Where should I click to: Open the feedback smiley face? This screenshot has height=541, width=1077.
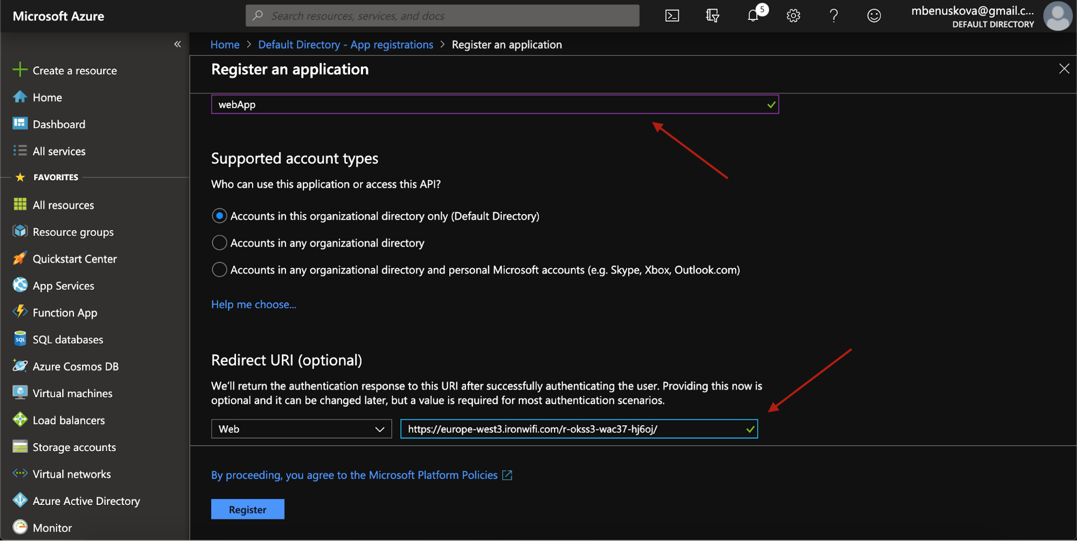pos(874,16)
